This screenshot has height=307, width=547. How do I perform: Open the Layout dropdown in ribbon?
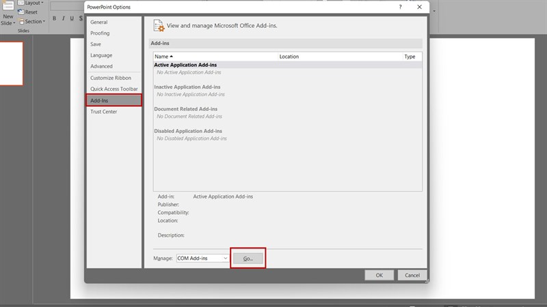[31, 3]
